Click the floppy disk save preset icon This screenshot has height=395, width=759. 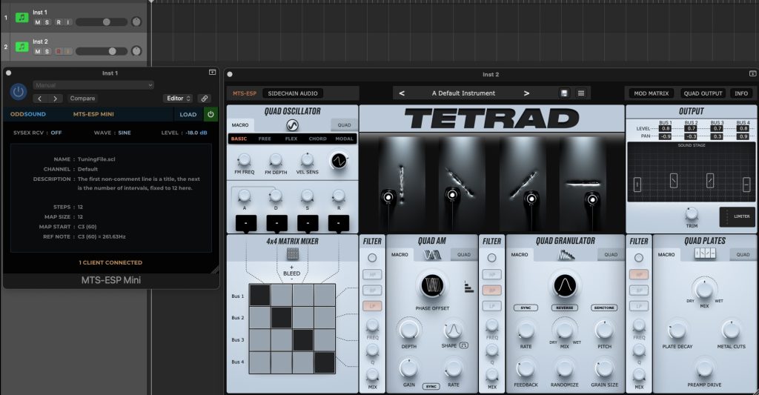[x=564, y=93]
